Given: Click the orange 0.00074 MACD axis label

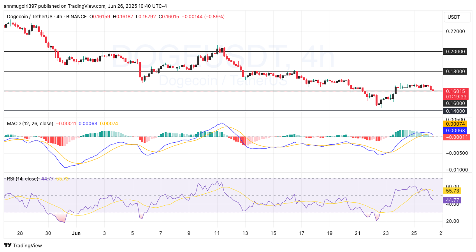Looking at the screenshot, I should (455, 124).
